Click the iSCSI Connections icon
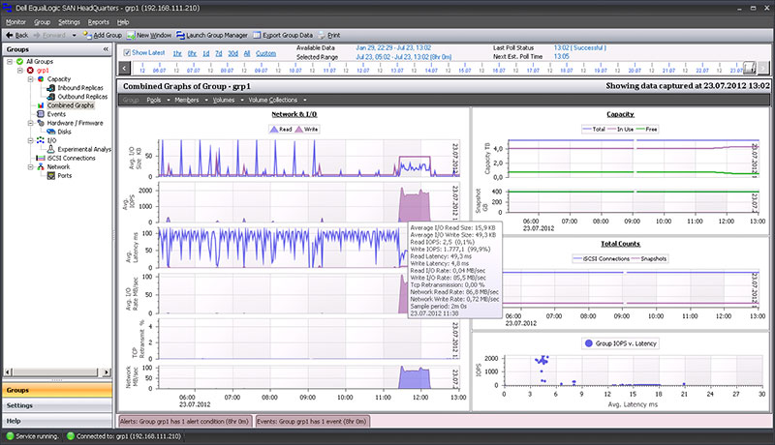Viewport: 775px width, 445px height. click(x=41, y=158)
